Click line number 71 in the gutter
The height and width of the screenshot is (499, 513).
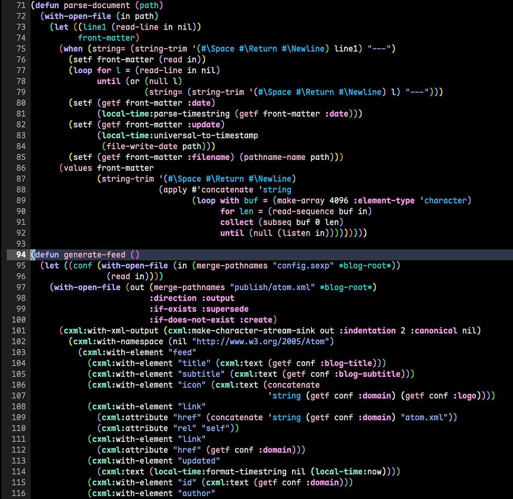tap(20, 5)
